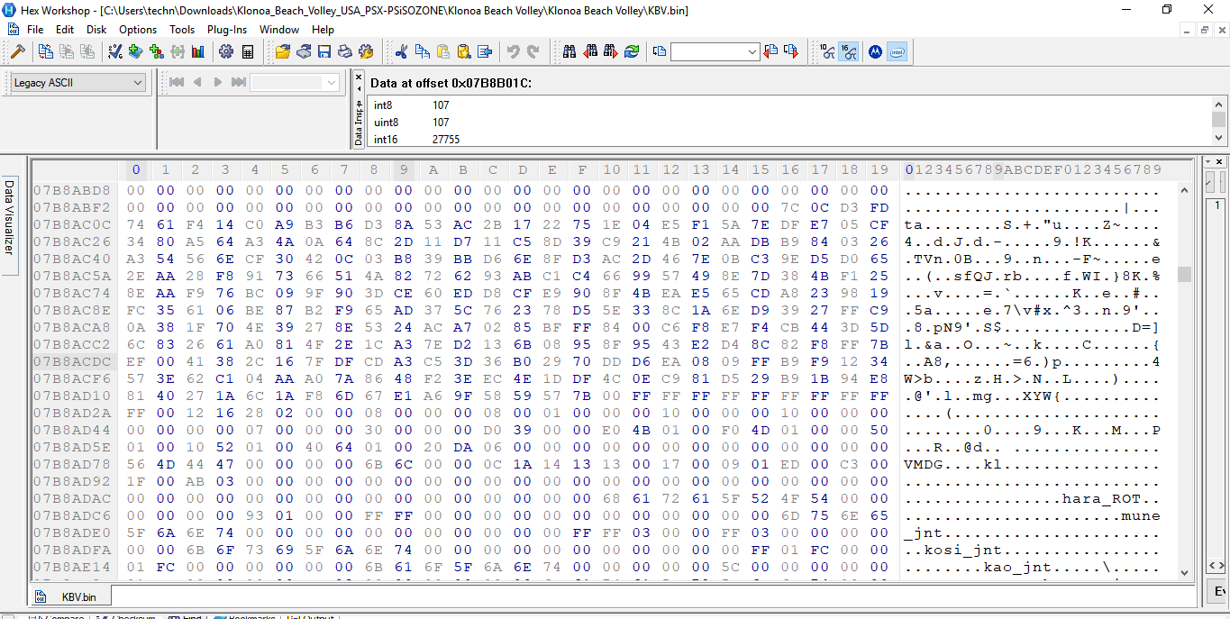Click the Goto offset input field
Screen dimensions: 1230x619
tap(708, 52)
